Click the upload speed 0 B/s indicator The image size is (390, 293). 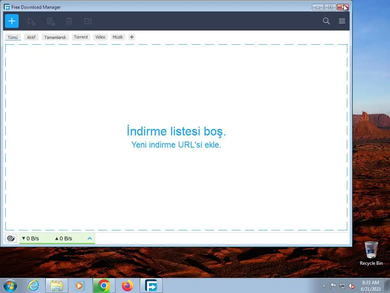[x=64, y=238]
